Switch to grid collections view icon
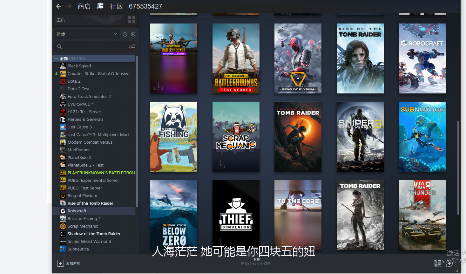This screenshot has width=466, height=274. pos(132,20)
